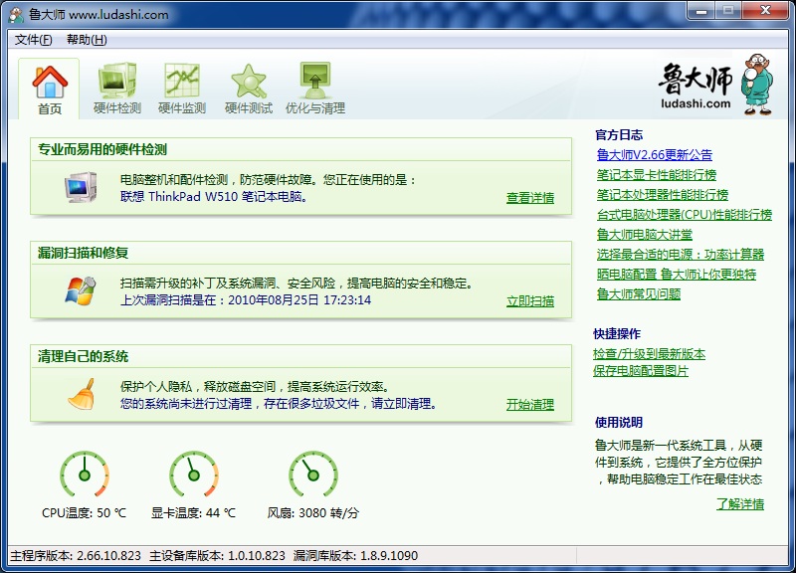Click the 显卡温度: 44 ℃ label
This screenshot has height=573, width=796.
193,513
